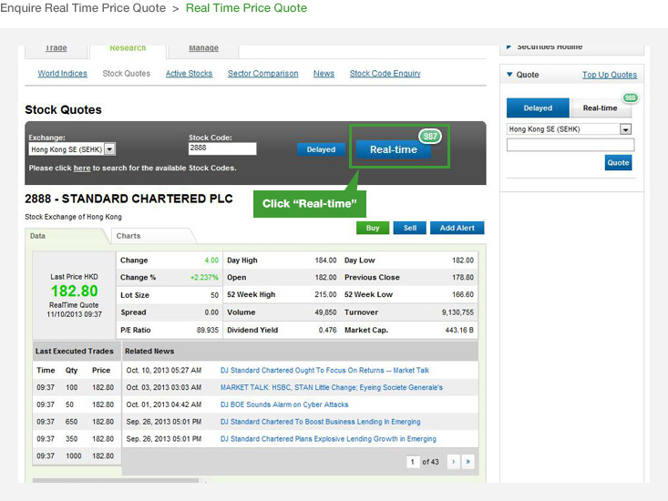Open news 'DJ Standard Chartered Ought To Focus On Returns'
The image size is (668, 501).
coord(324,371)
